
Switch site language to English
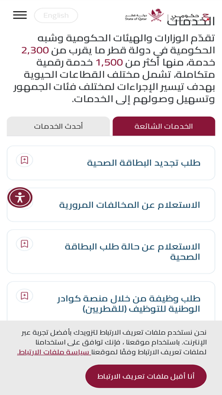pos(56,15)
